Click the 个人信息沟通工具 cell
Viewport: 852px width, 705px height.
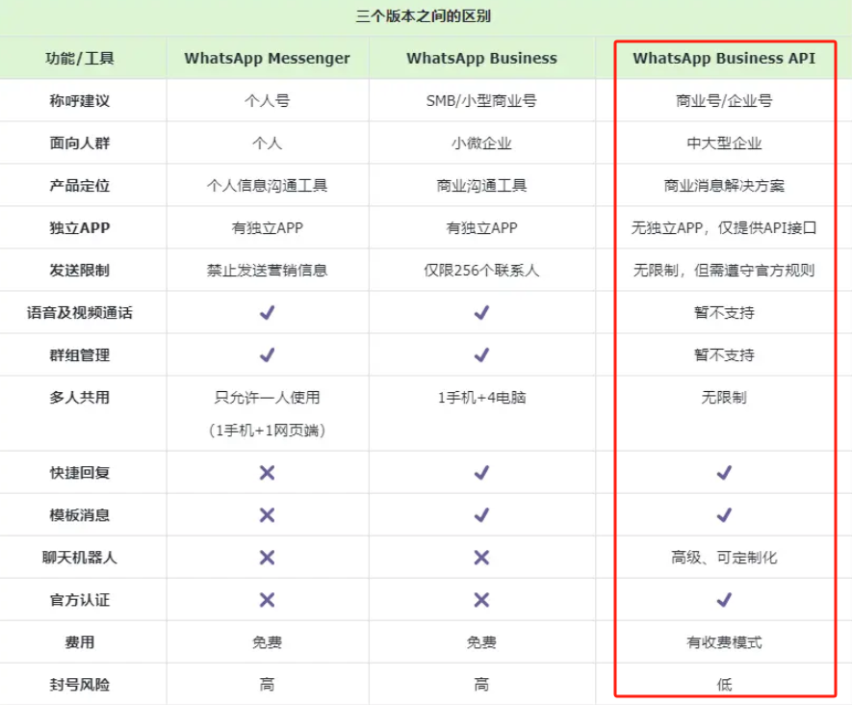(x=267, y=186)
